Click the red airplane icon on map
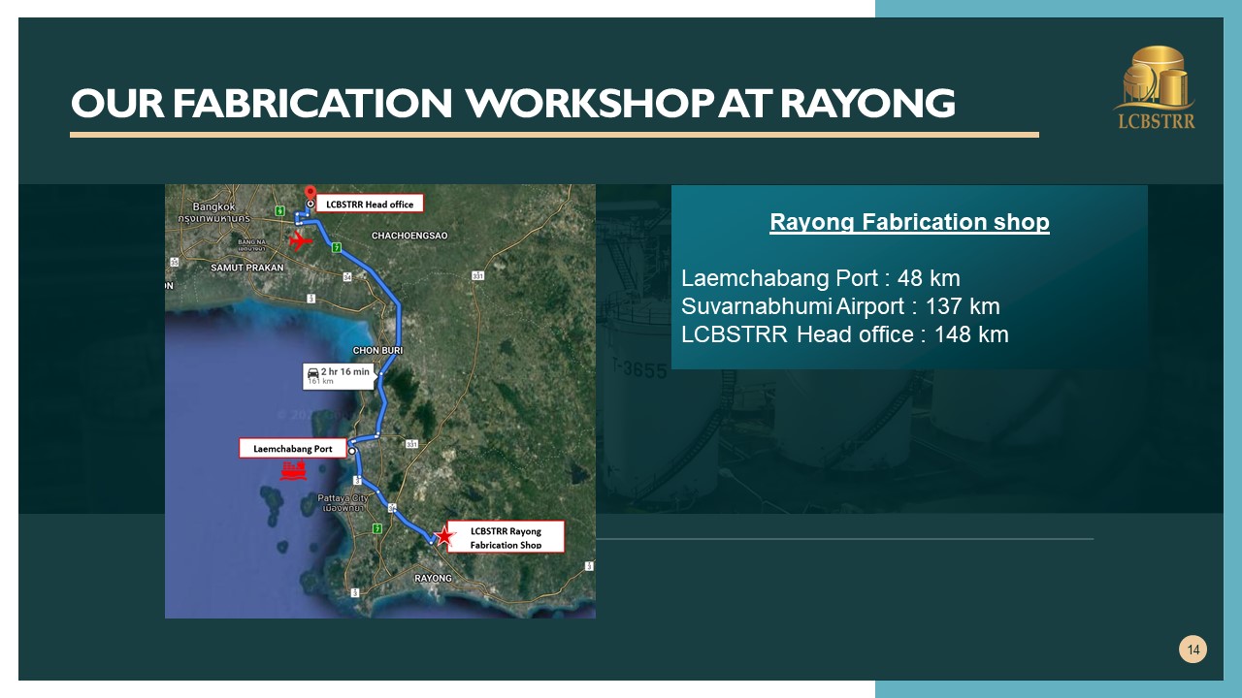Screen dimensions: 1242x698 (301, 239)
